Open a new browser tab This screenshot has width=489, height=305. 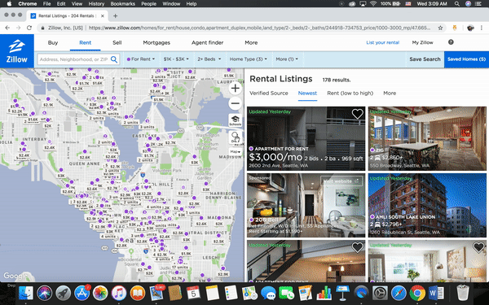click(115, 16)
